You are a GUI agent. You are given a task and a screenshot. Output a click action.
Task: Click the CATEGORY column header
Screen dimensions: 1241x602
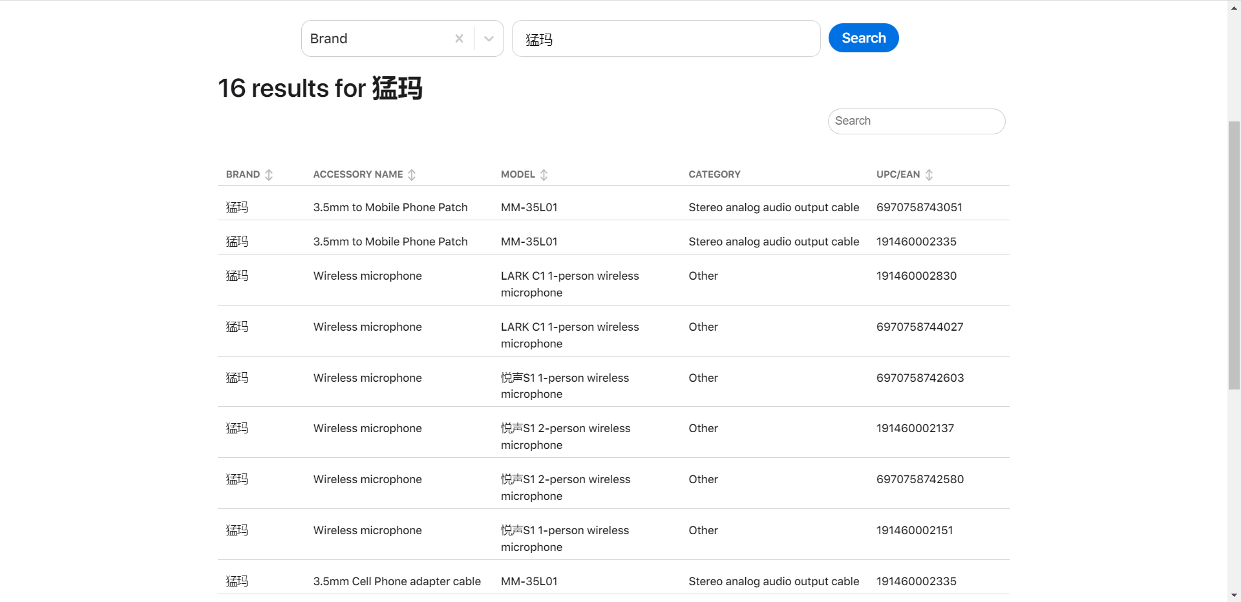coord(714,174)
